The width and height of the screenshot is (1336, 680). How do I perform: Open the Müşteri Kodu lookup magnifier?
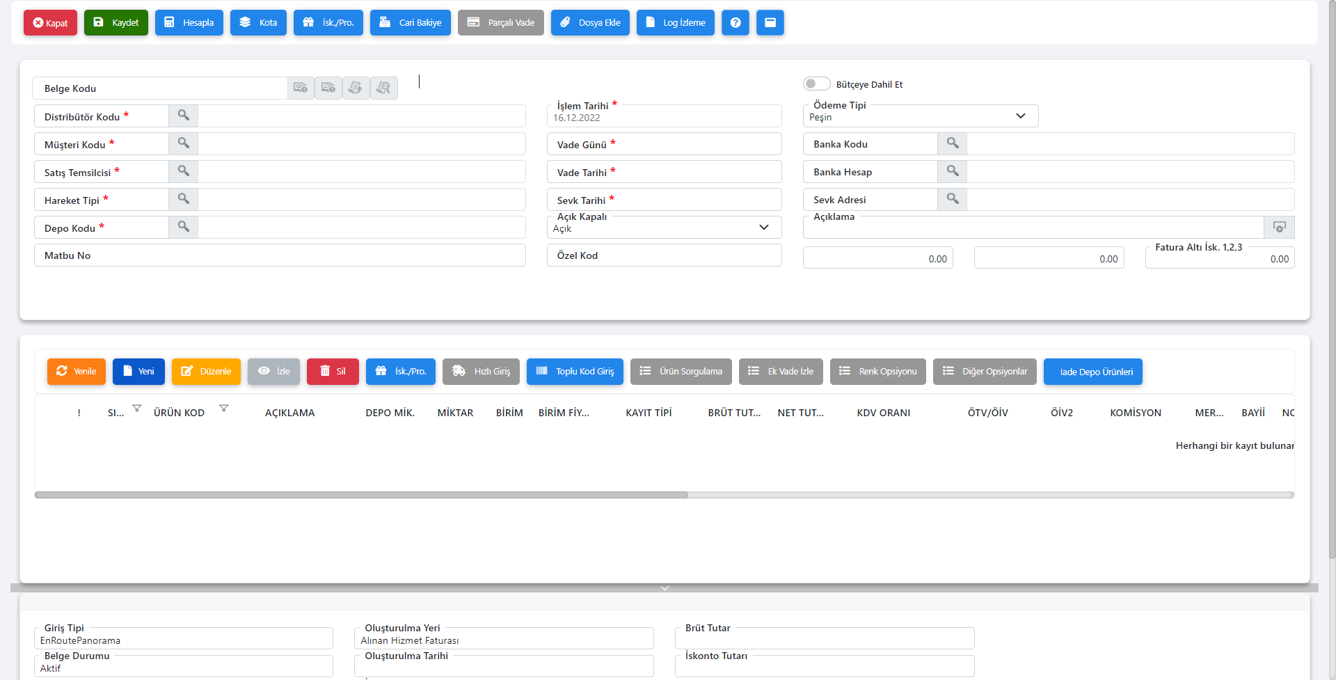click(183, 143)
